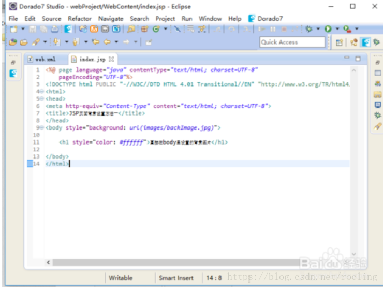Open the Run menu

[x=187, y=19]
